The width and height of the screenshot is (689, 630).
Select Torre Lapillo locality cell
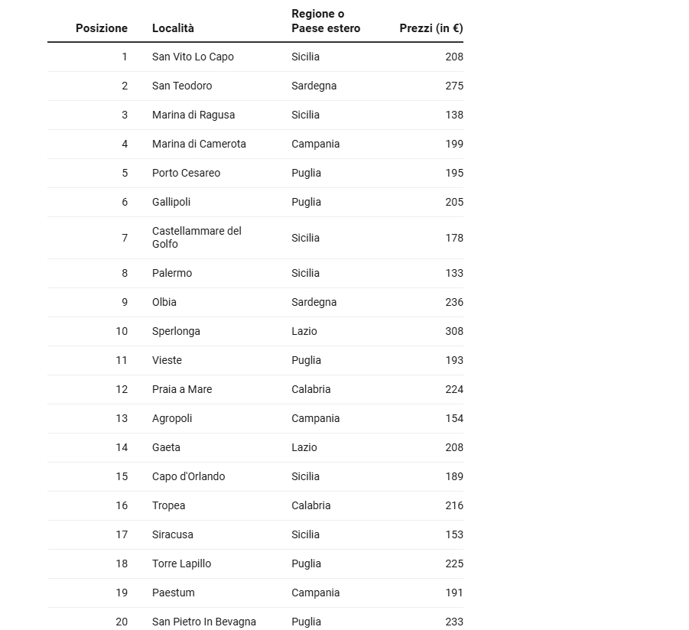181,563
